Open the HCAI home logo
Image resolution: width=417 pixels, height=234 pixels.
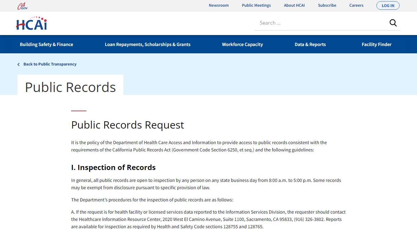pyautogui.click(x=31, y=23)
